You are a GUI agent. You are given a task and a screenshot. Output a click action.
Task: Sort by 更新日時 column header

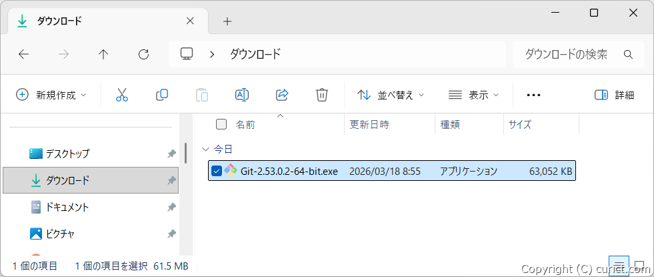(x=369, y=124)
